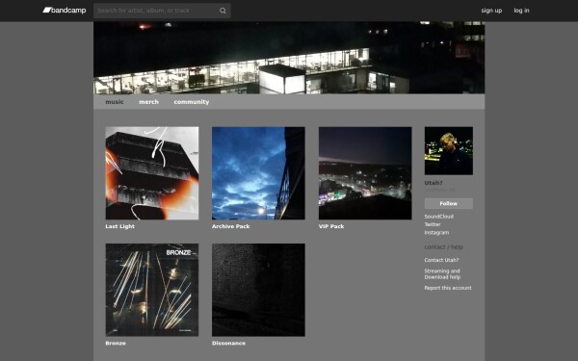Click Report this account
Viewport: 578px width, 361px height.
[448, 288]
